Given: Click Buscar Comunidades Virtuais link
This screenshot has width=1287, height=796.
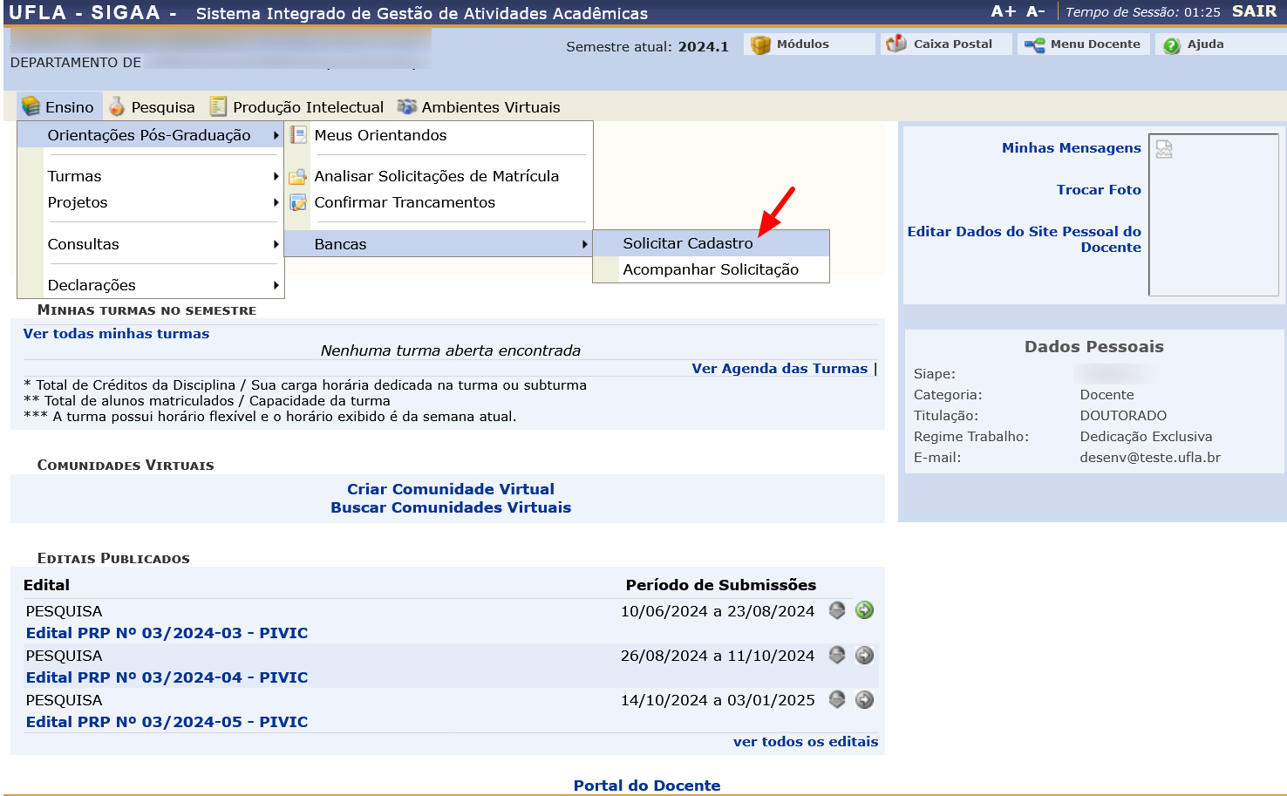Looking at the screenshot, I should pyautogui.click(x=451, y=507).
